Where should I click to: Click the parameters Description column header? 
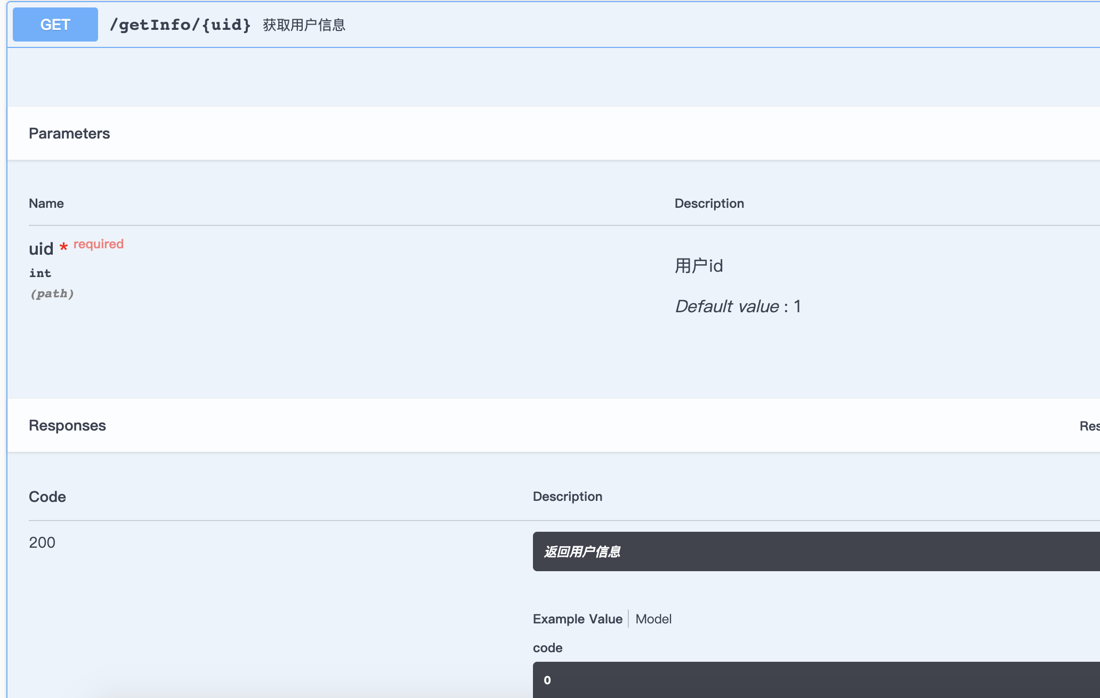(x=709, y=204)
